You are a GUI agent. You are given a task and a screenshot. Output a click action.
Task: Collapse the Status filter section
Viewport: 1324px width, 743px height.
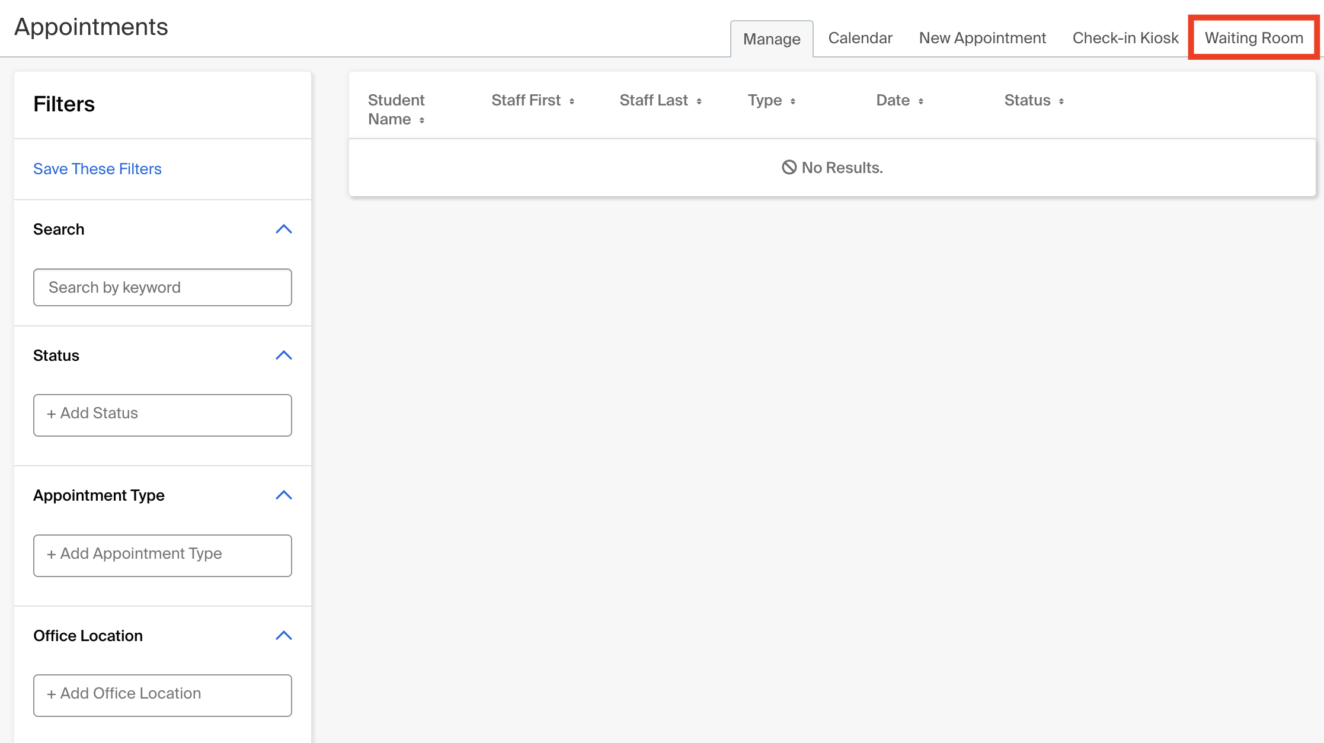click(x=284, y=356)
